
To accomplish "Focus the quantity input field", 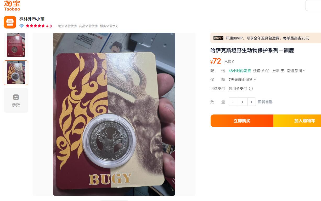I will (x=242, y=102).
